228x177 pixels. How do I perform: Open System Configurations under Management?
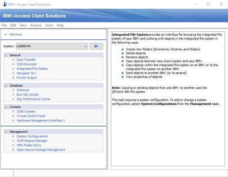pos(32,136)
